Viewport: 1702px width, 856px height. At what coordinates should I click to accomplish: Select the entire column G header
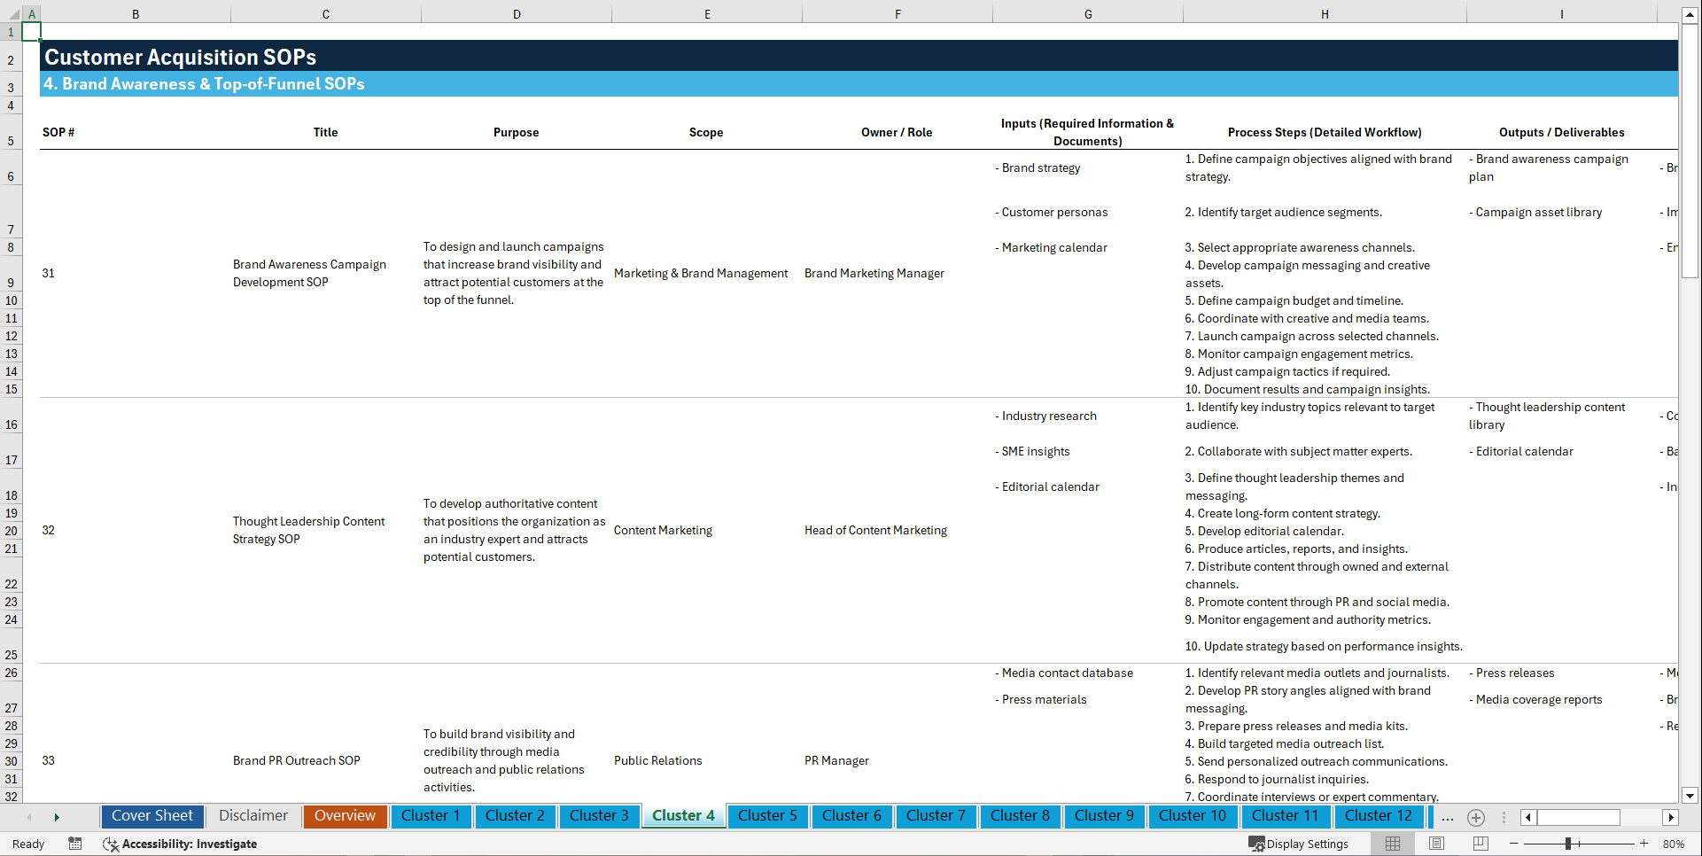point(1087,13)
